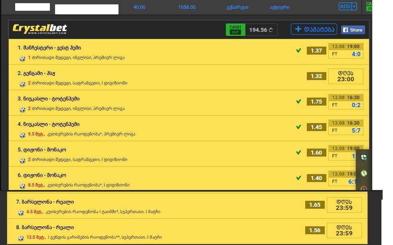Click the 1.45 odds box
393x245 pixels.
[316, 127]
